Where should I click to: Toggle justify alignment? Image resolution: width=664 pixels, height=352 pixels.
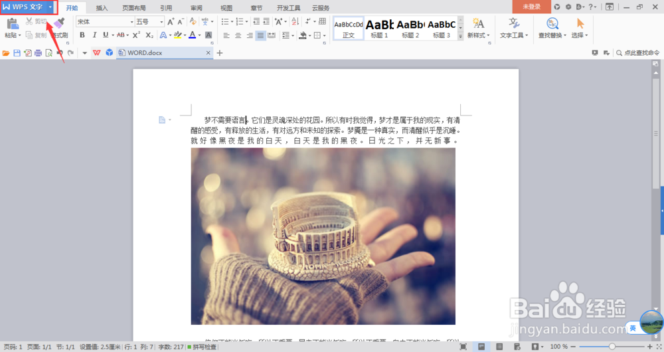click(260, 36)
